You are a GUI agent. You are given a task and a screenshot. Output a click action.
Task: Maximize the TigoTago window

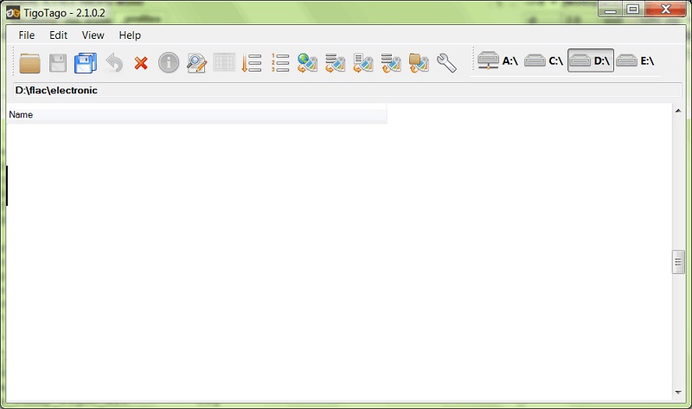click(x=633, y=10)
